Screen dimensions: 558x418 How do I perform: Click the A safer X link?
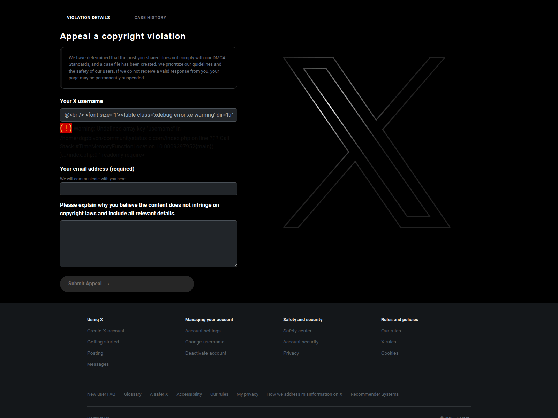click(x=159, y=394)
